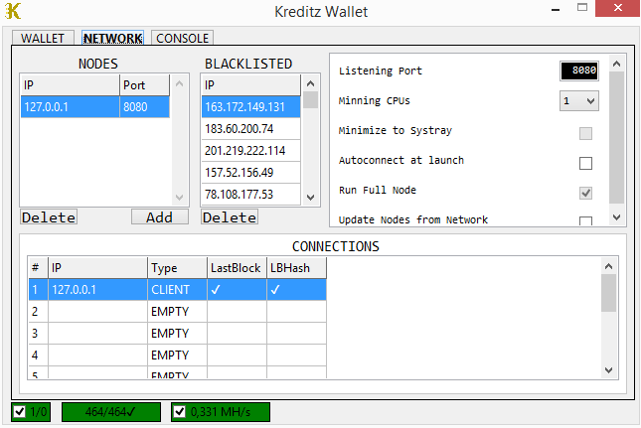Viewport: 641px width, 428px height.
Task: Select blacklisted IP 157.52.156.49
Action: (x=251, y=173)
